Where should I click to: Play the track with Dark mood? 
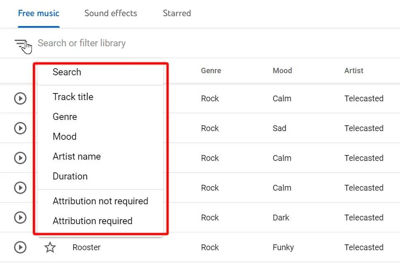click(x=20, y=218)
